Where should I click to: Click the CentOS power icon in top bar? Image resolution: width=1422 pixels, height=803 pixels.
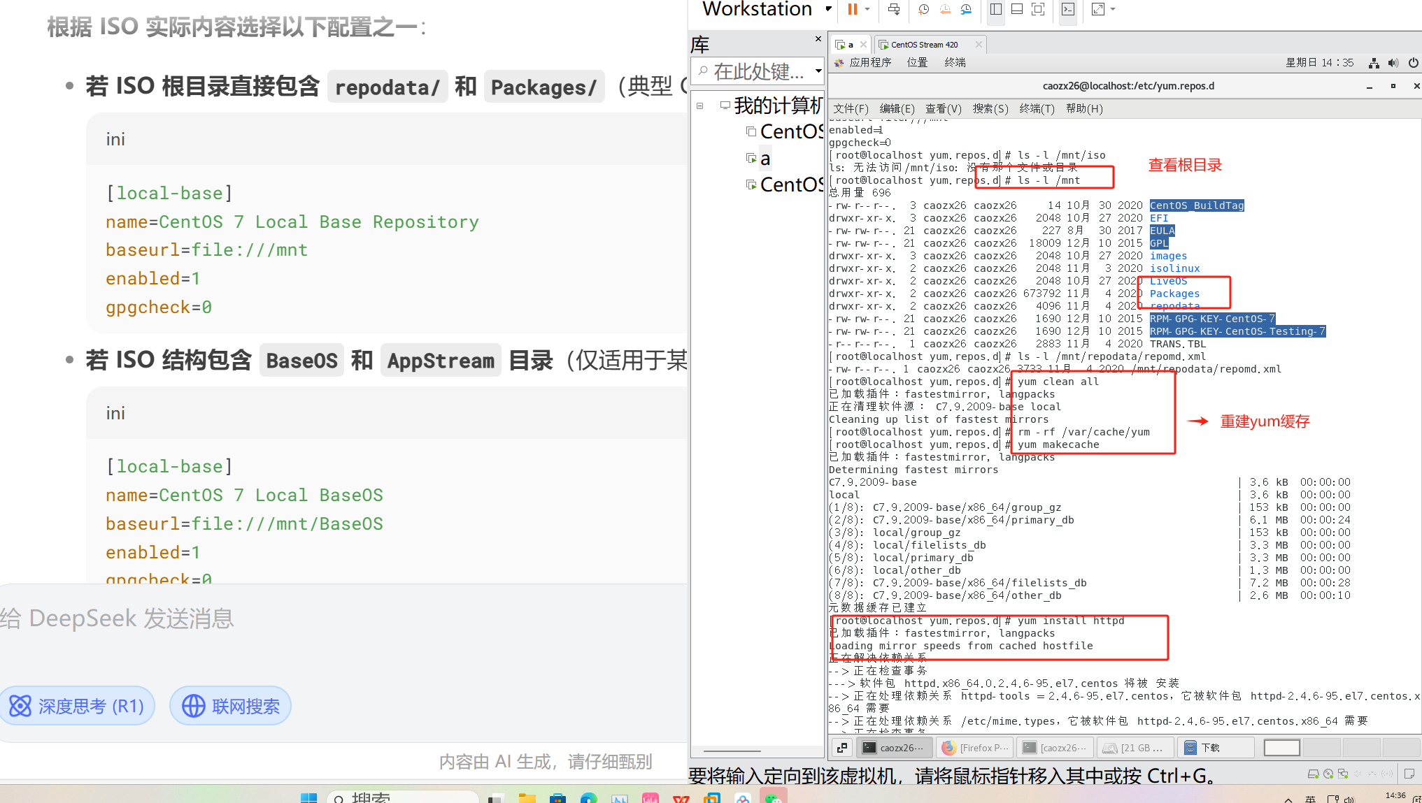[x=1413, y=63]
